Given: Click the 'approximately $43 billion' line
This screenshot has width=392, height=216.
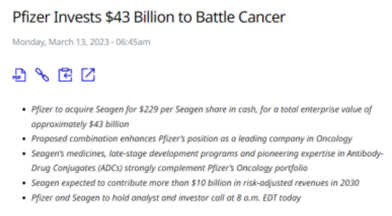Looking at the screenshot, I should pyautogui.click(x=80, y=124).
